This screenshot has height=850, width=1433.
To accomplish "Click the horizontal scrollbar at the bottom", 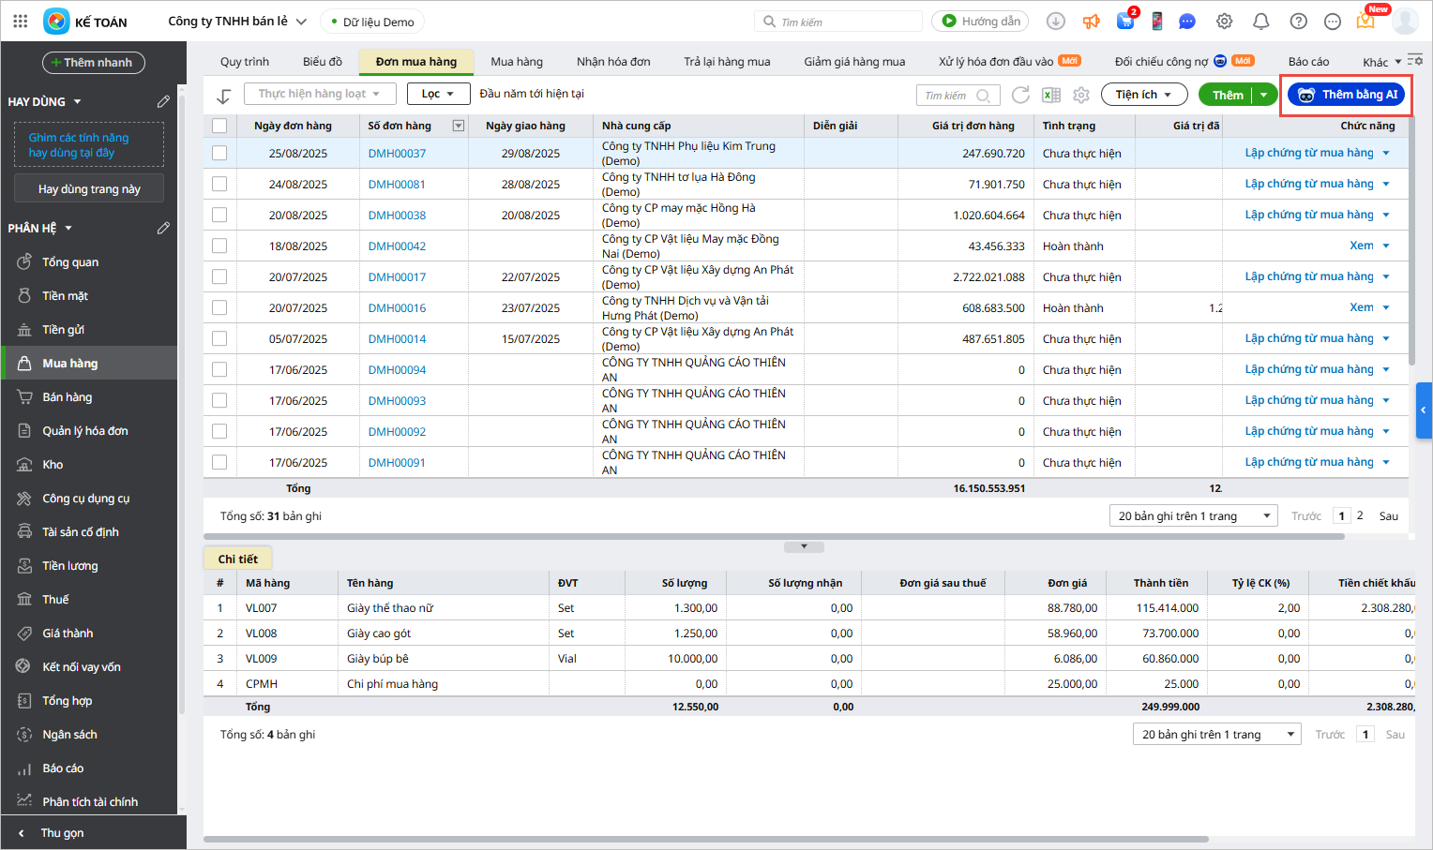I will tap(705, 839).
